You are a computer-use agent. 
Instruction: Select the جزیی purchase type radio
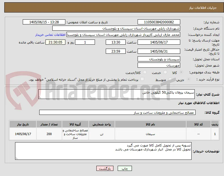188,79
